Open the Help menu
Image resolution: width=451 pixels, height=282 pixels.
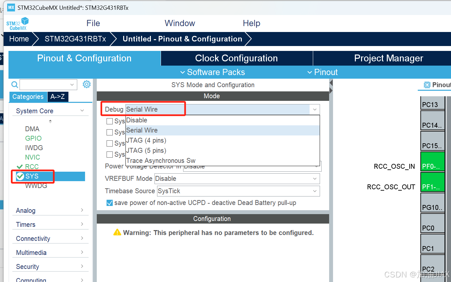252,23
